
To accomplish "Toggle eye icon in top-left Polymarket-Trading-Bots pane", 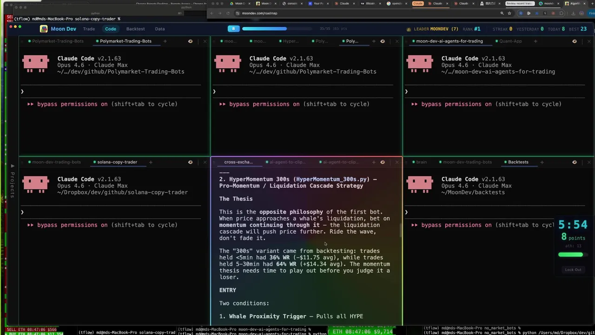I will click(190, 41).
